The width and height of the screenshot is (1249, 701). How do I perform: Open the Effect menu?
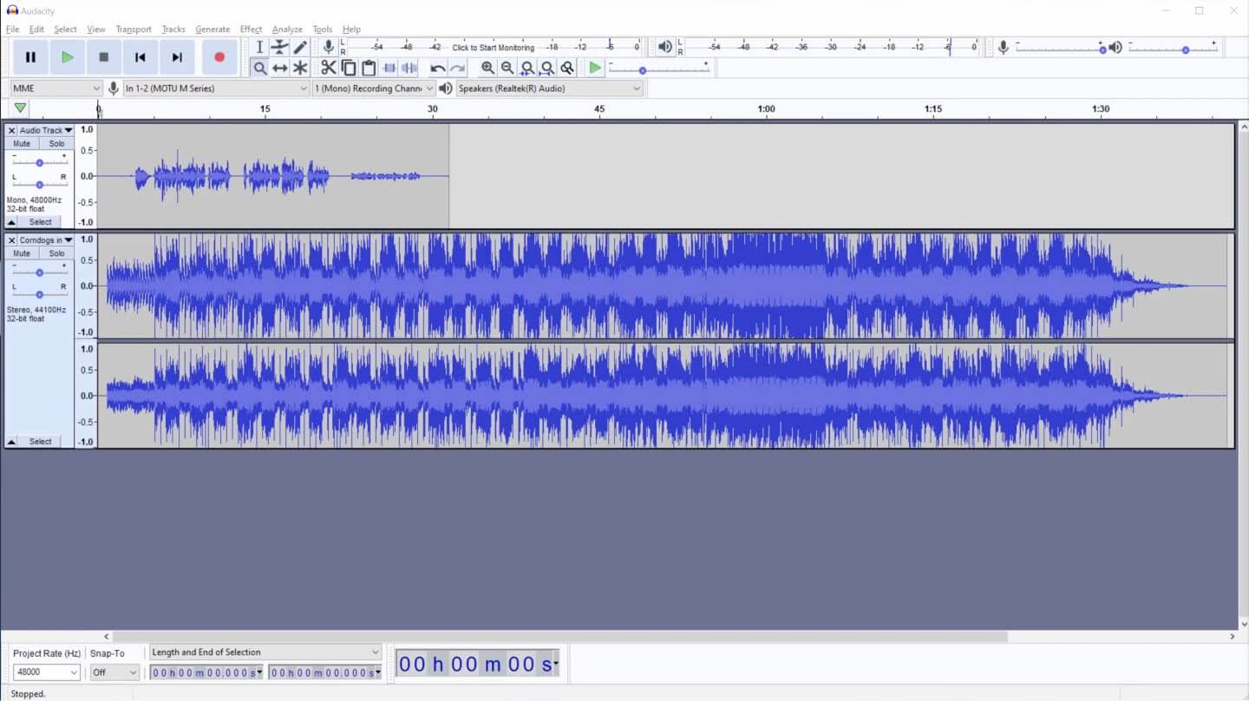[251, 29]
